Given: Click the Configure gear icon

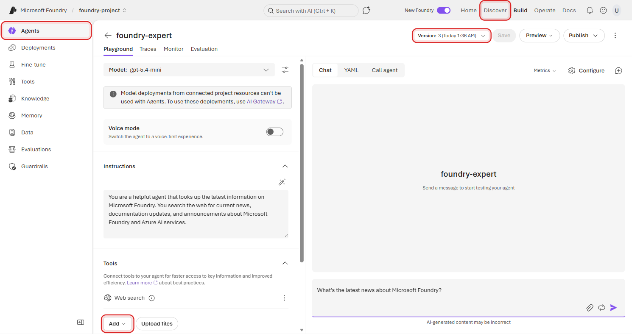Looking at the screenshot, I should (572, 71).
